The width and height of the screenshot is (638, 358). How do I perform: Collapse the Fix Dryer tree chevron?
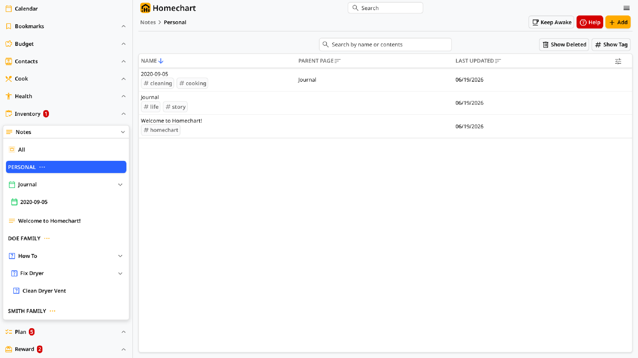120,273
